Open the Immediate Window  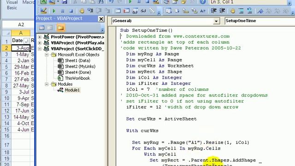coord(126,11)
